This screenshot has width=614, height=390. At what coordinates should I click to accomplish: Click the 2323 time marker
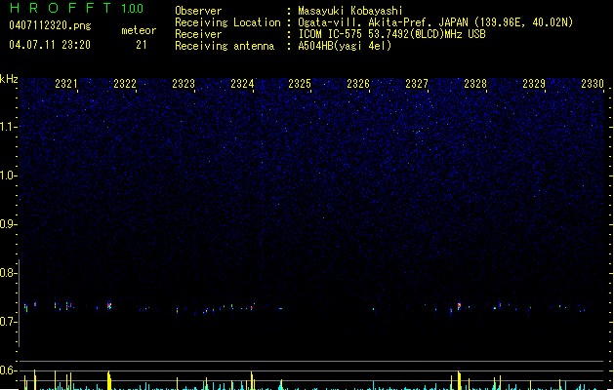(184, 84)
